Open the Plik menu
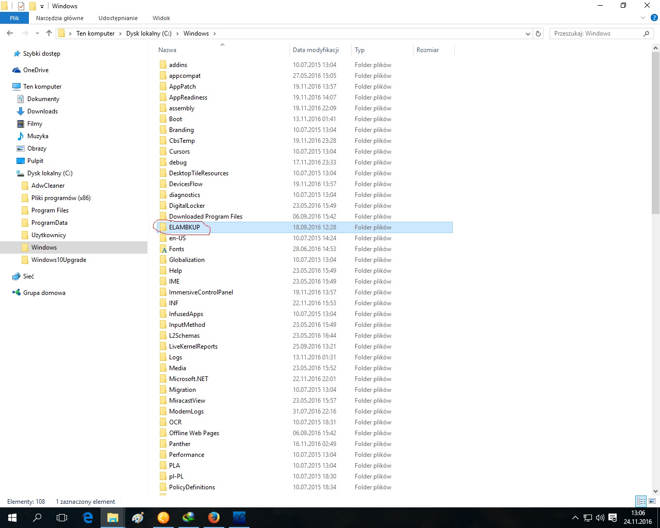The width and height of the screenshot is (660, 528). tap(14, 18)
